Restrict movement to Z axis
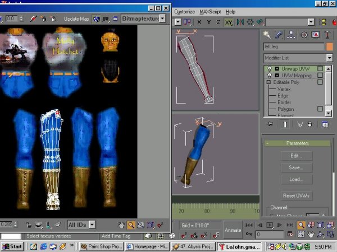The width and height of the screenshot is (337, 252). (218, 22)
